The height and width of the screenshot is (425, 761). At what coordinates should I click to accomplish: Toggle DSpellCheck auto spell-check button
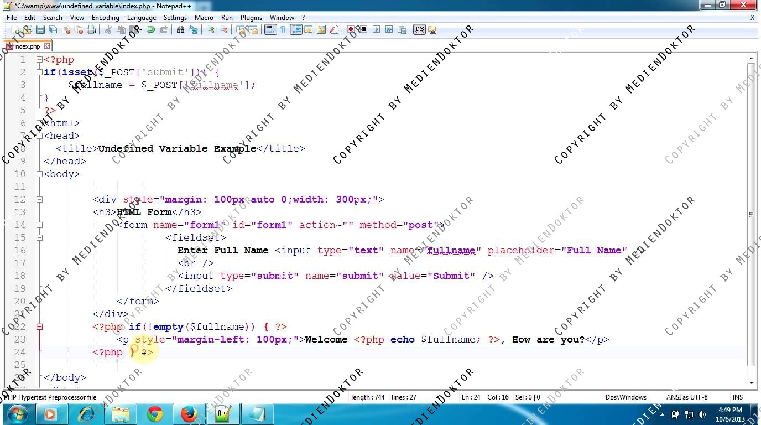coord(419,29)
